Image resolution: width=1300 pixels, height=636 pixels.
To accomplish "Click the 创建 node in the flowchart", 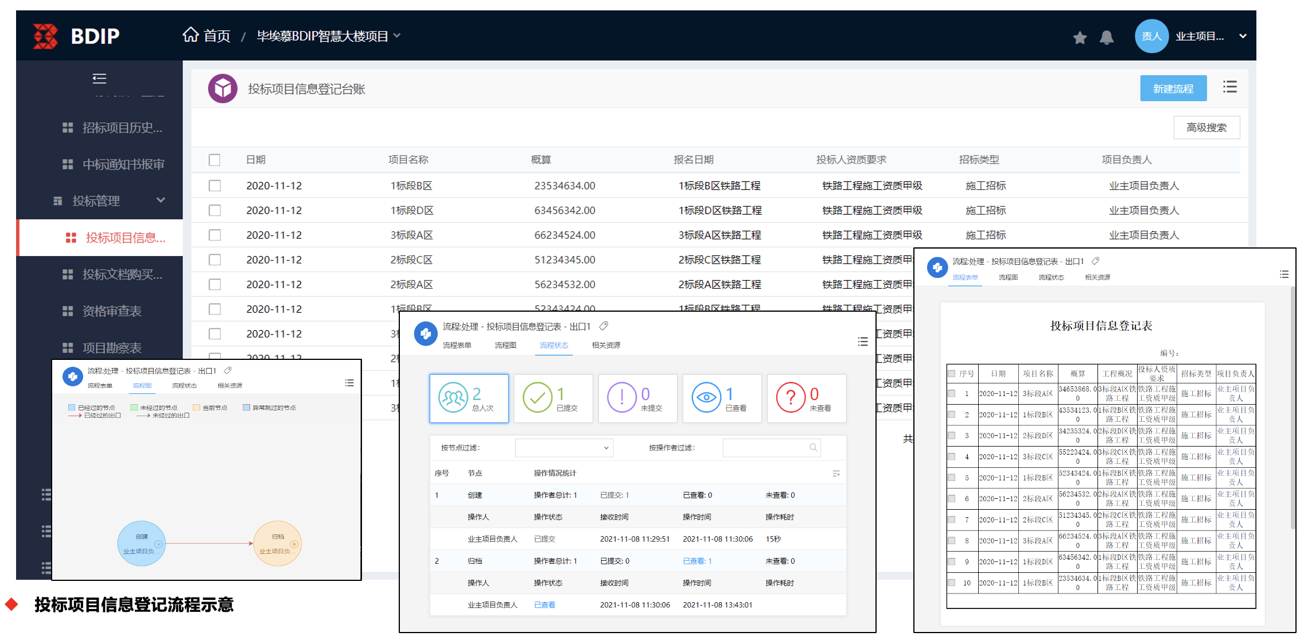I will 142,544.
